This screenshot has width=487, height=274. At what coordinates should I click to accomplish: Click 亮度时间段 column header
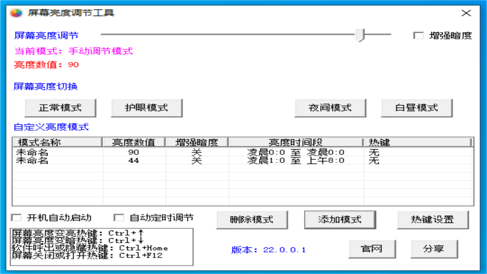(x=296, y=142)
